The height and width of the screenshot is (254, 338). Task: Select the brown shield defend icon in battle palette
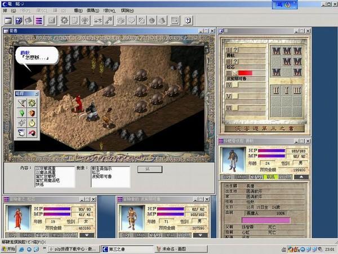coord(32,113)
